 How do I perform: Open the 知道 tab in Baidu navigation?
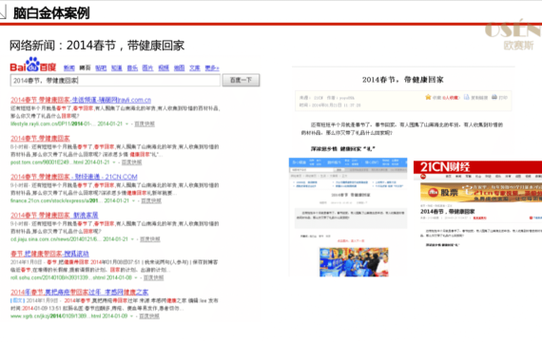117,68
